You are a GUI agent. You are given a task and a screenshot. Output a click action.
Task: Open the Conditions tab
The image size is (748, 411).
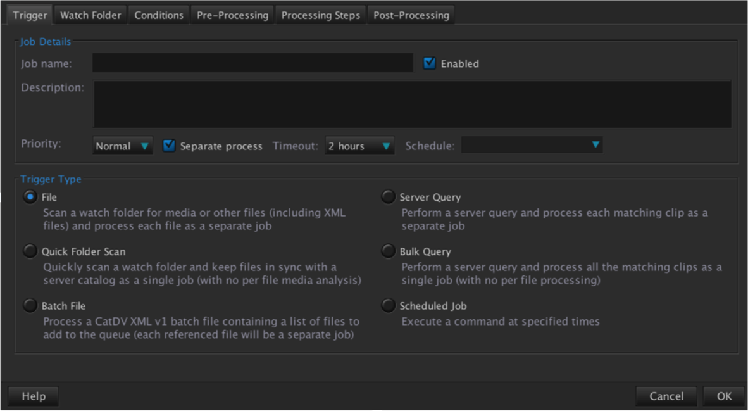159,15
